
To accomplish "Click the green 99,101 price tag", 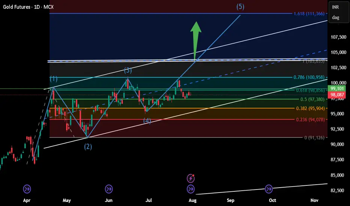I will (x=337, y=88).
